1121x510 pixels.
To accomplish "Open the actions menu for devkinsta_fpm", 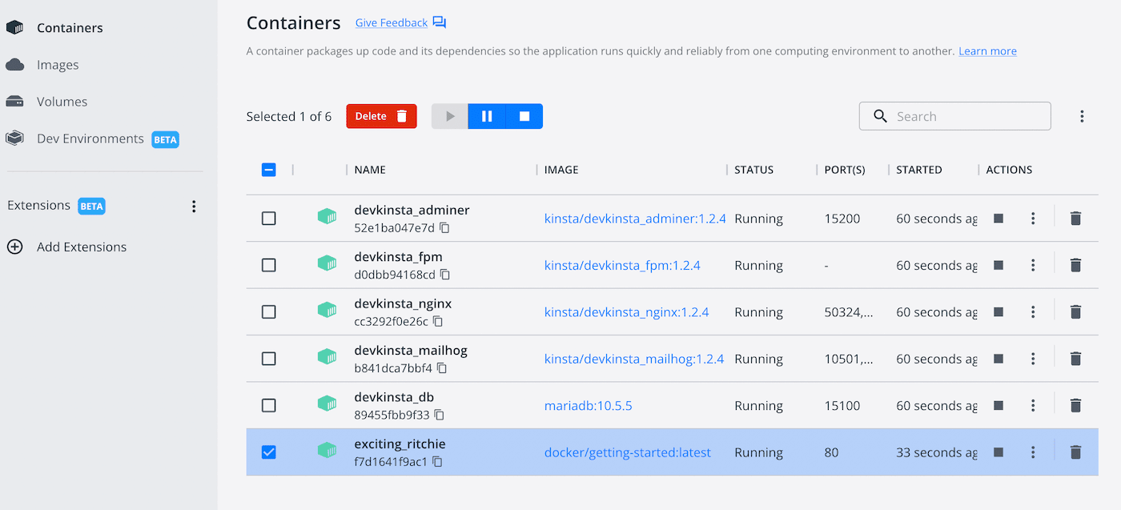I will tap(1033, 265).
